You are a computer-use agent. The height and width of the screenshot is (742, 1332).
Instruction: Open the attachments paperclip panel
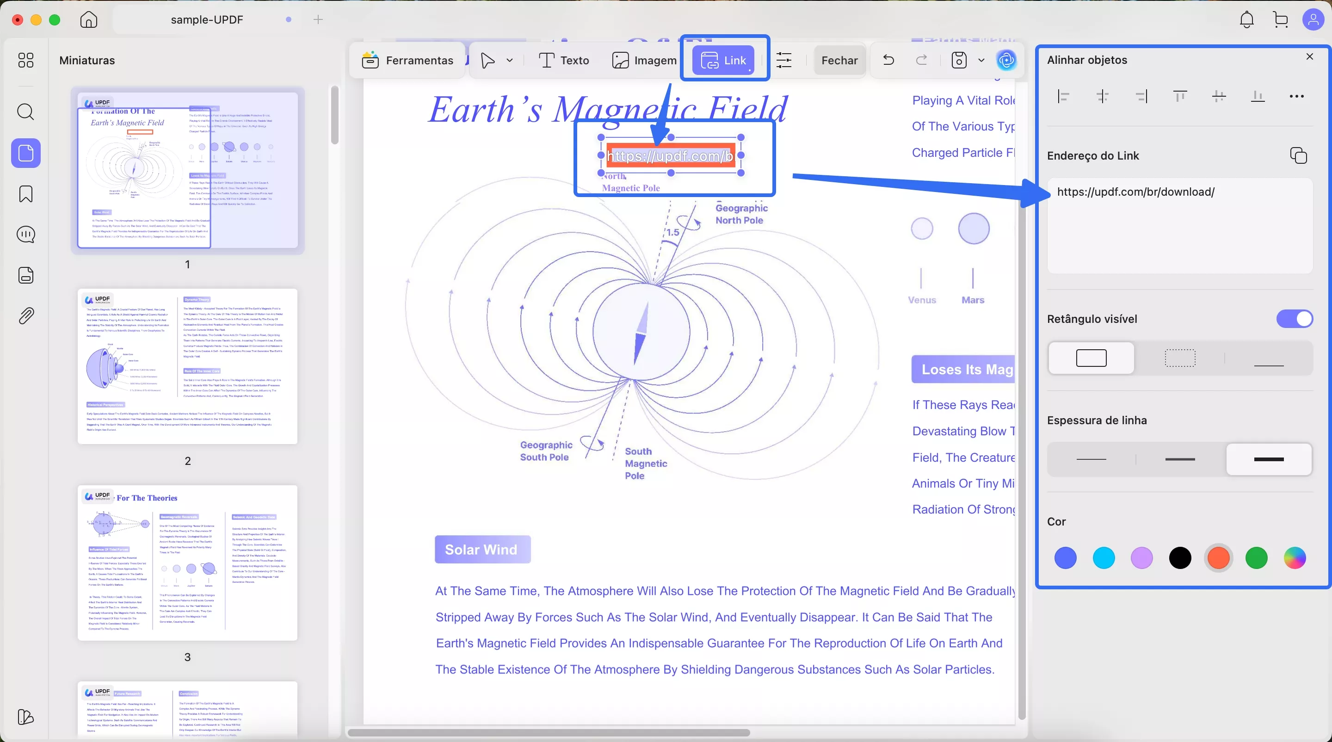click(x=26, y=315)
